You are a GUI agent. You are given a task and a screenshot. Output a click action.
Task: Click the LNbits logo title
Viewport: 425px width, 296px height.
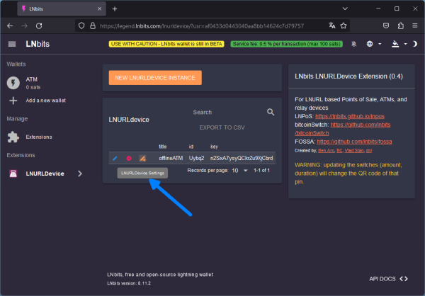[x=38, y=44]
